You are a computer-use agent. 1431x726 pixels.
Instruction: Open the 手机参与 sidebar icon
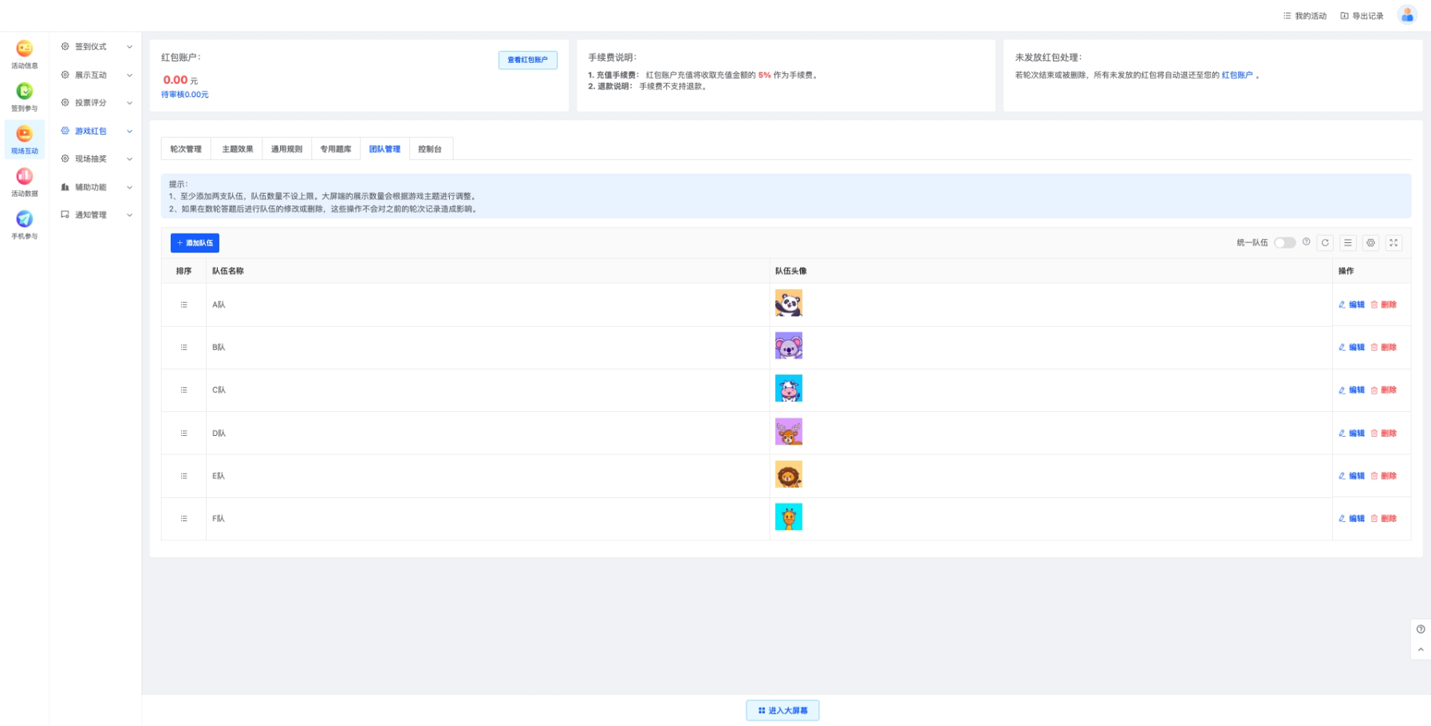click(x=25, y=224)
